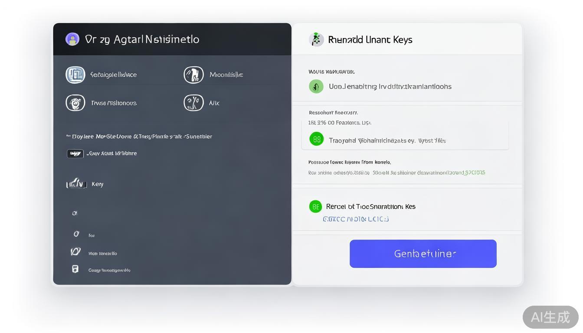Click the green penguin icon next to UonJenabitng

(316, 86)
